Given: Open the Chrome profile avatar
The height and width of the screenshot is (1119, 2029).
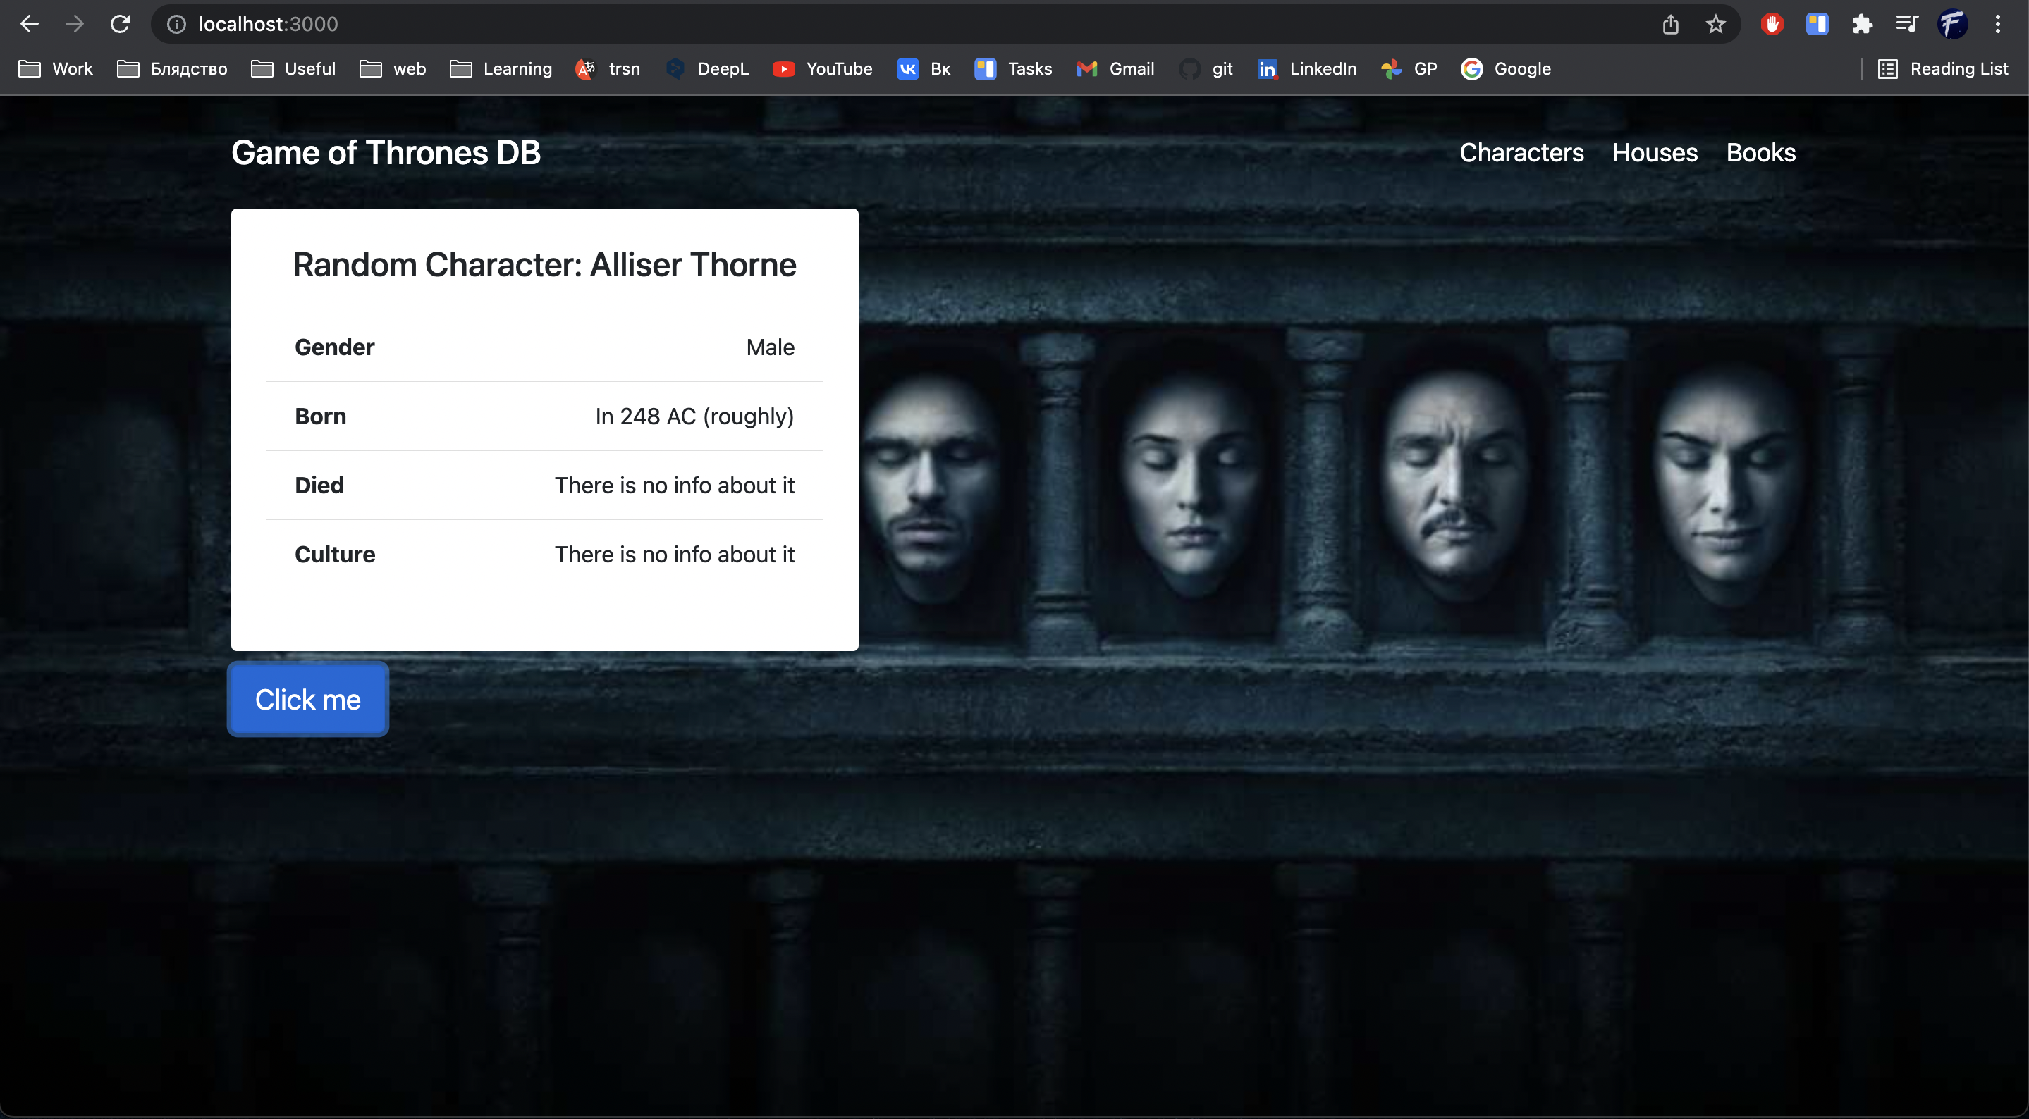Looking at the screenshot, I should (x=1953, y=25).
